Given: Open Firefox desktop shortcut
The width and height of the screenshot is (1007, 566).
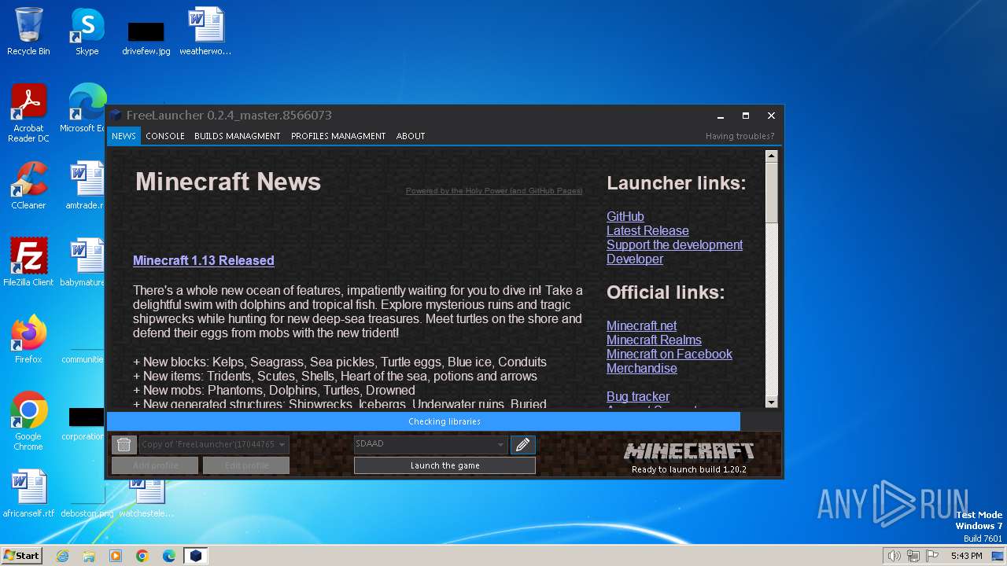Looking at the screenshot, I should point(28,340).
